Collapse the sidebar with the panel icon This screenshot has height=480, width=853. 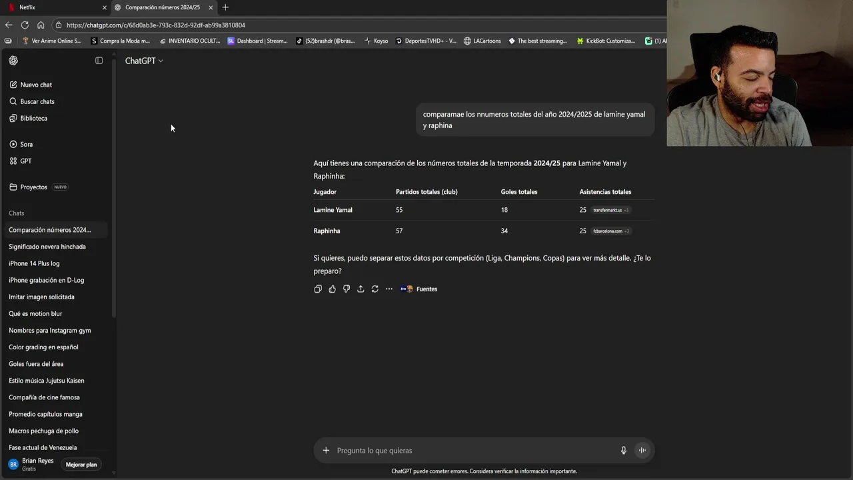99,61
